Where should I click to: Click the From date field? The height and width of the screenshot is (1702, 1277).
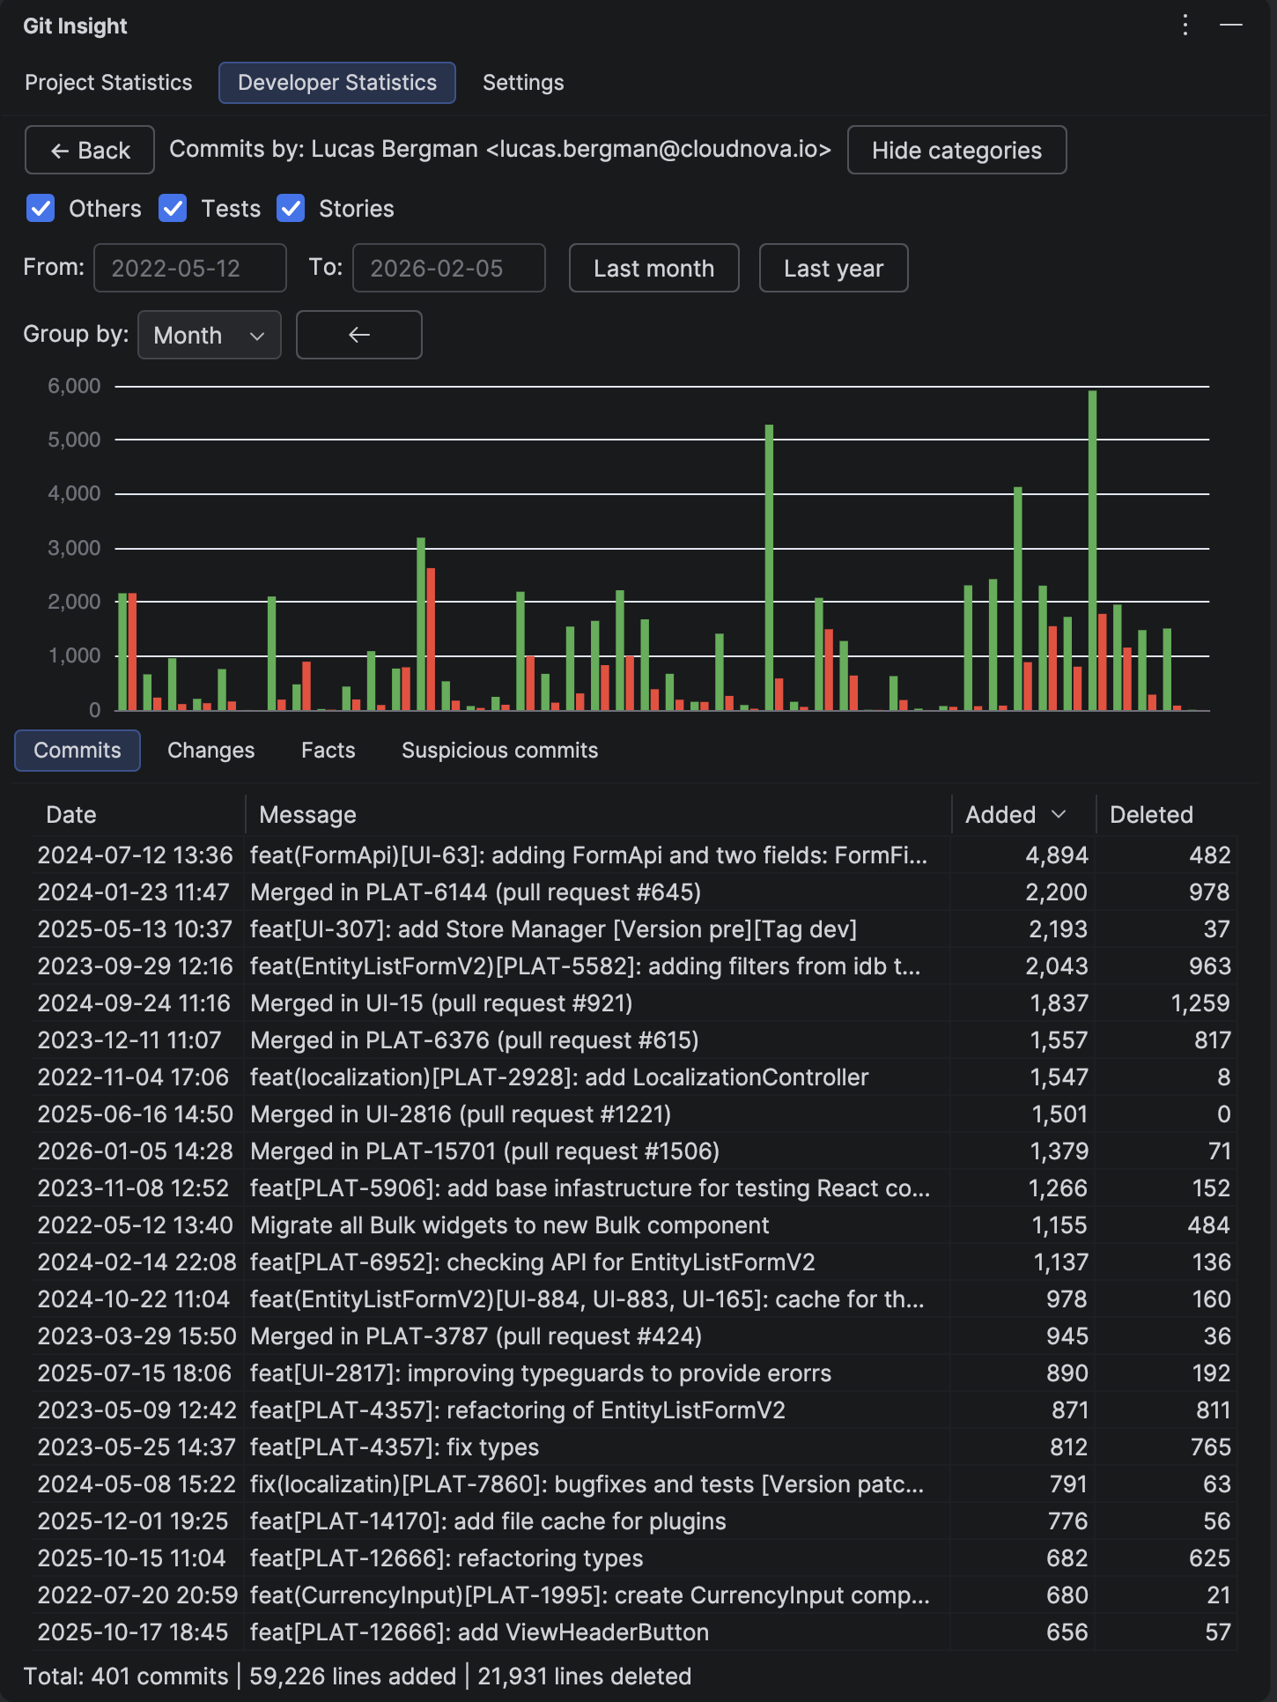point(189,269)
